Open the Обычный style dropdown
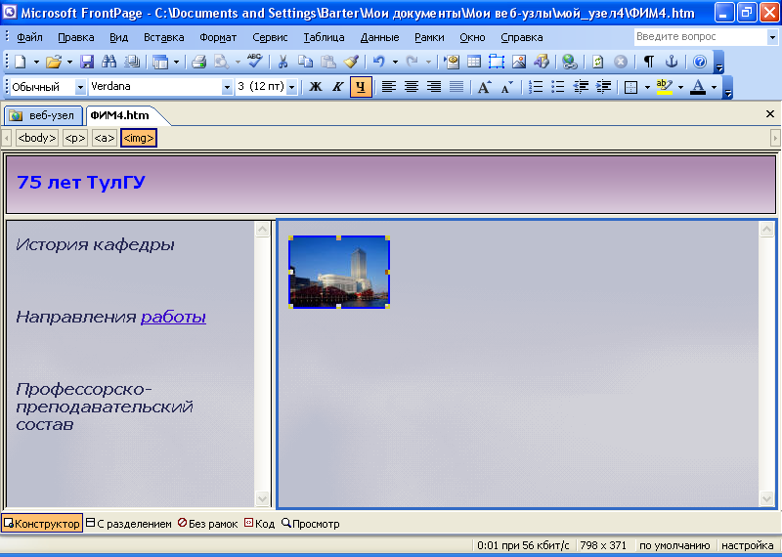Viewport: 782px width, 557px height. 80,87
